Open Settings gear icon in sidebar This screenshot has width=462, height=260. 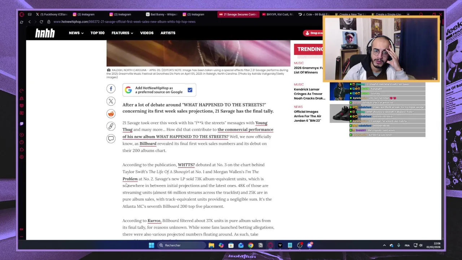click(22, 157)
